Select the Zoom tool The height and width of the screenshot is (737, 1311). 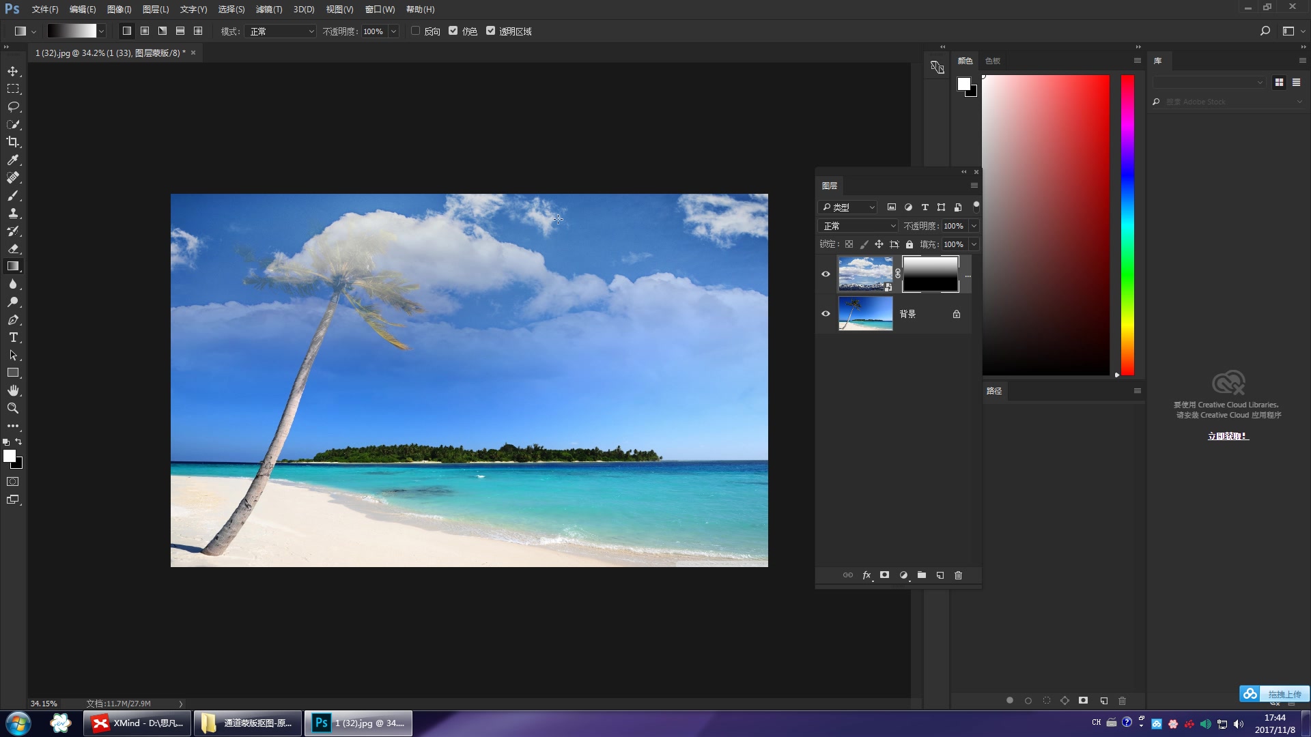coord(13,408)
